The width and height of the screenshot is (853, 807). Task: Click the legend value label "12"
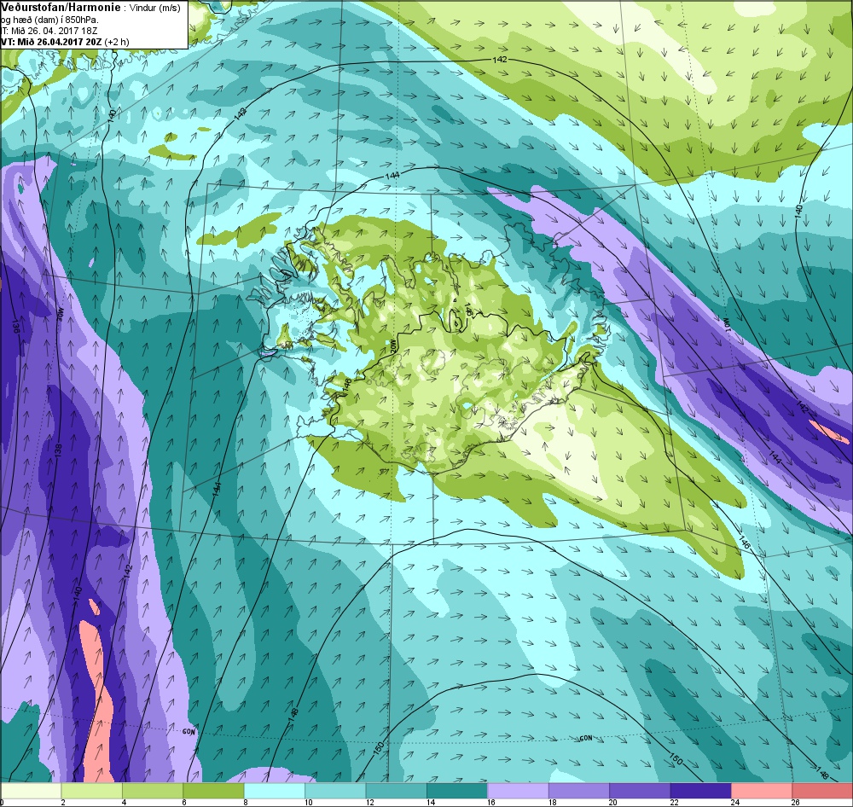click(369, 802)
